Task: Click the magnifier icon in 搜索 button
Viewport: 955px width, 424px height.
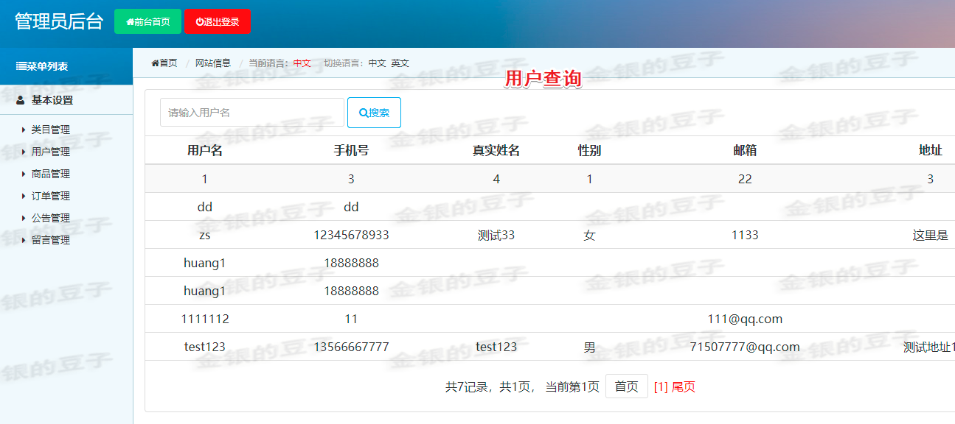Action: (x=364, y=113)
